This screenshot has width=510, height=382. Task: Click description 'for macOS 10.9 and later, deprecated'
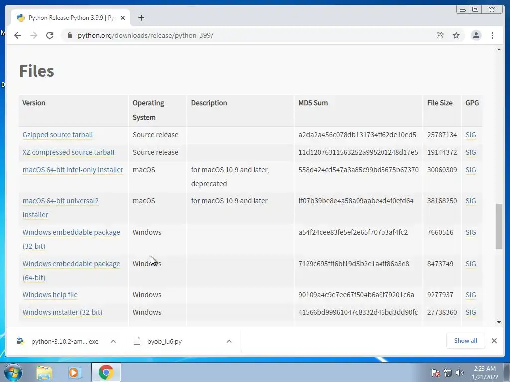[x=230, y=177]
